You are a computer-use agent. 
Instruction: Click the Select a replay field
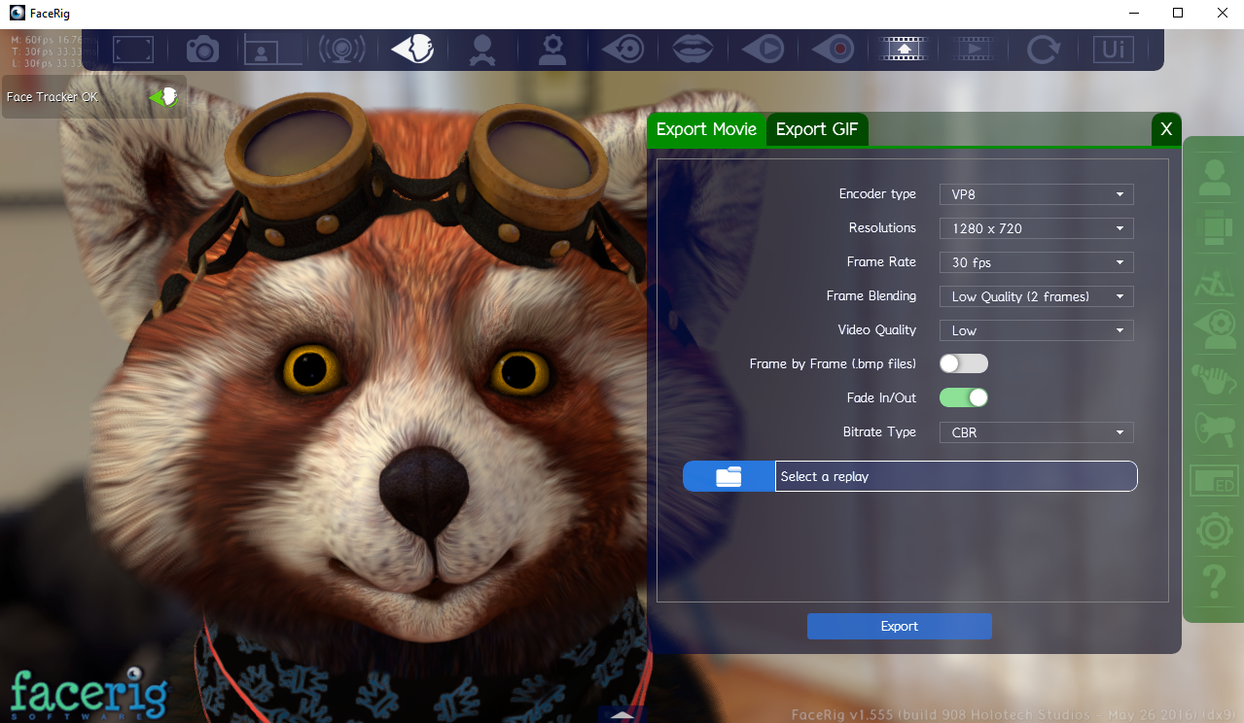pos(956,476)
